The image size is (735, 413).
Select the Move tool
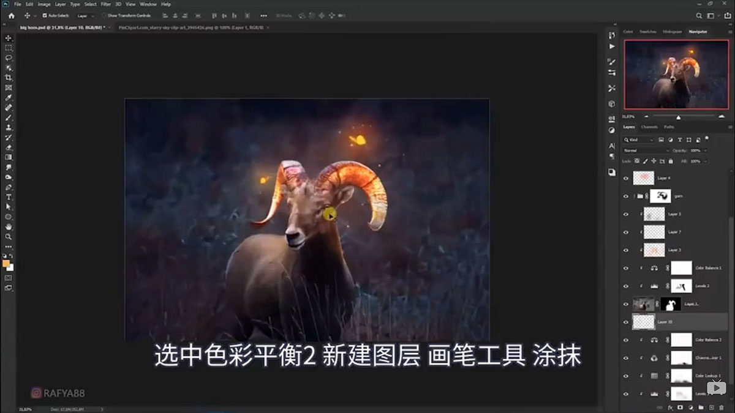click(8, 37)
